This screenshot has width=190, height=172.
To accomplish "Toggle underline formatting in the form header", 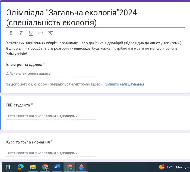I will (x=31, y=33).
